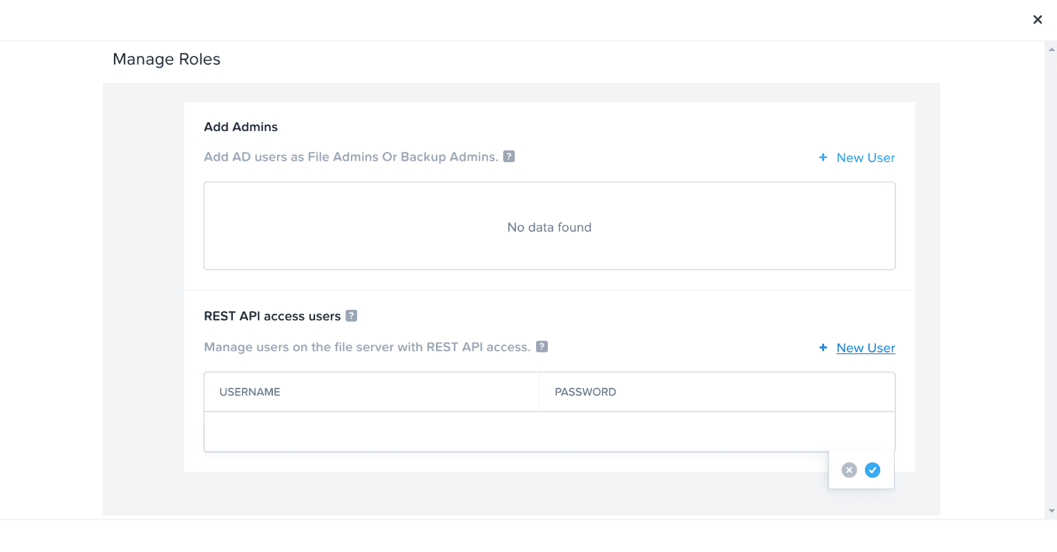The image size is (1057, 552).
Task: Click the Manage Roles heading
Action: click(166, 59)
